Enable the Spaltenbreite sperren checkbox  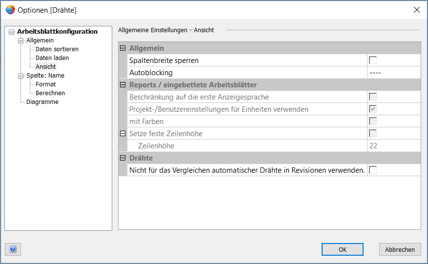pyautogui.click(x=373, y=61)
